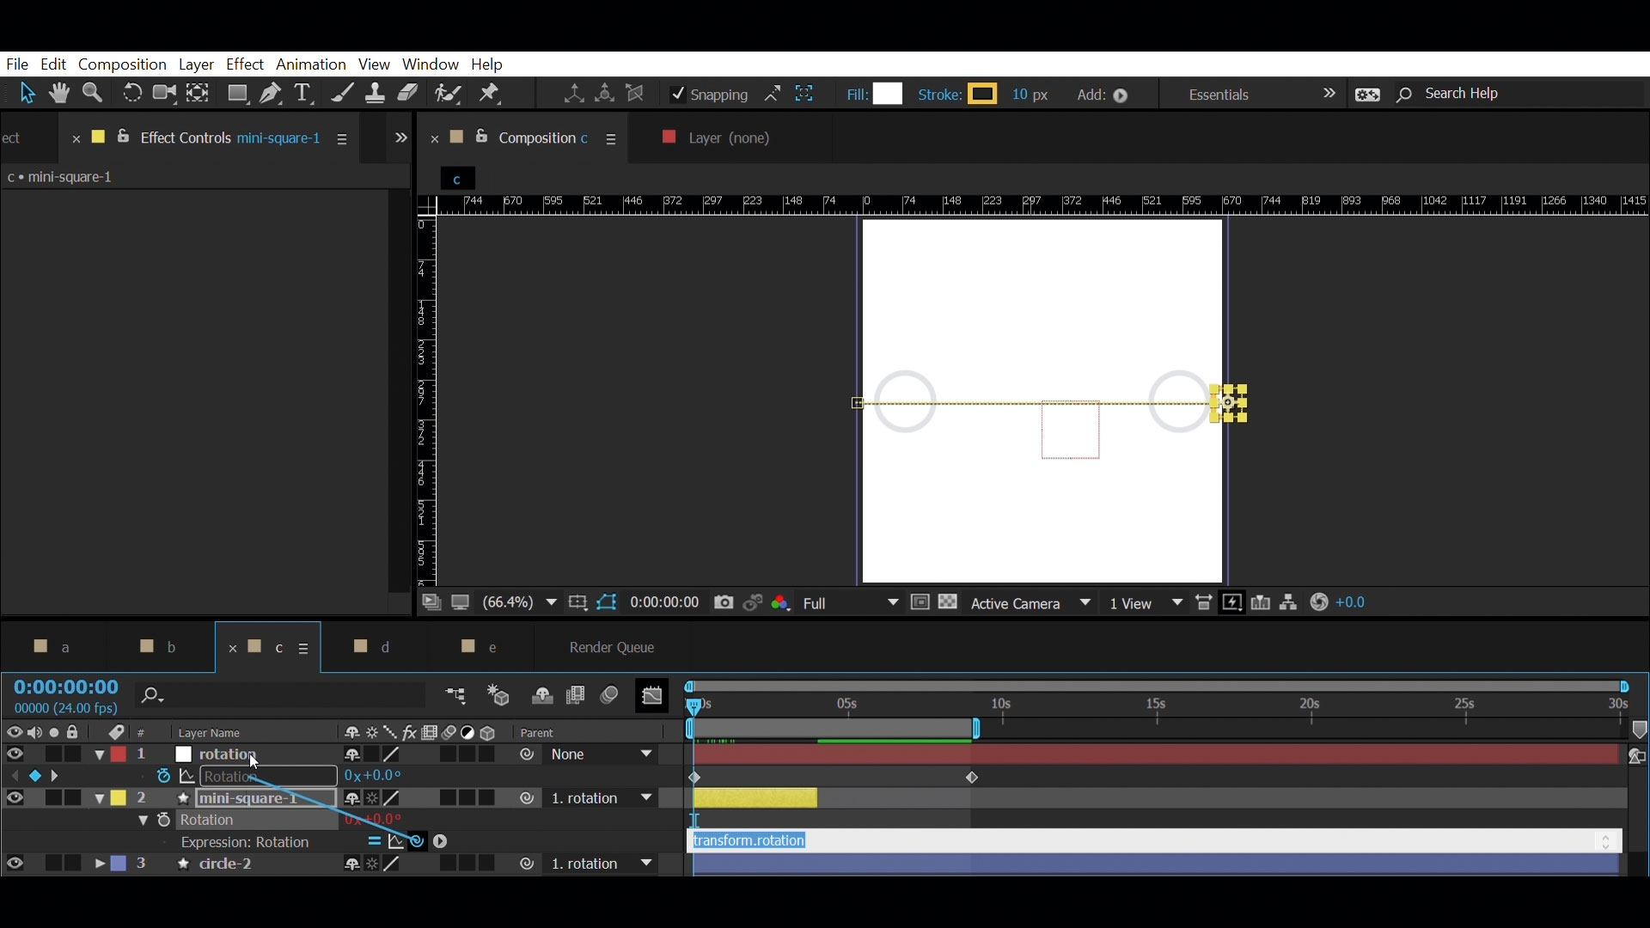Click the Essentials workspace button
Viewport: 1650px width, 928px height.
1219,95
